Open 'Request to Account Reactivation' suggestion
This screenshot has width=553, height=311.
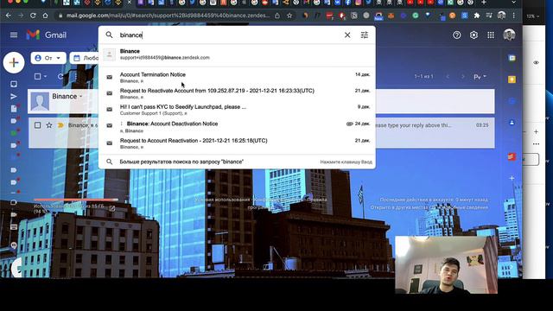[x=237, y=143]
